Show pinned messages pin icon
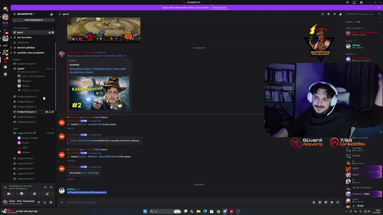Image resolution: width=383 pixels, height=215 pixels. pos(334,14)
